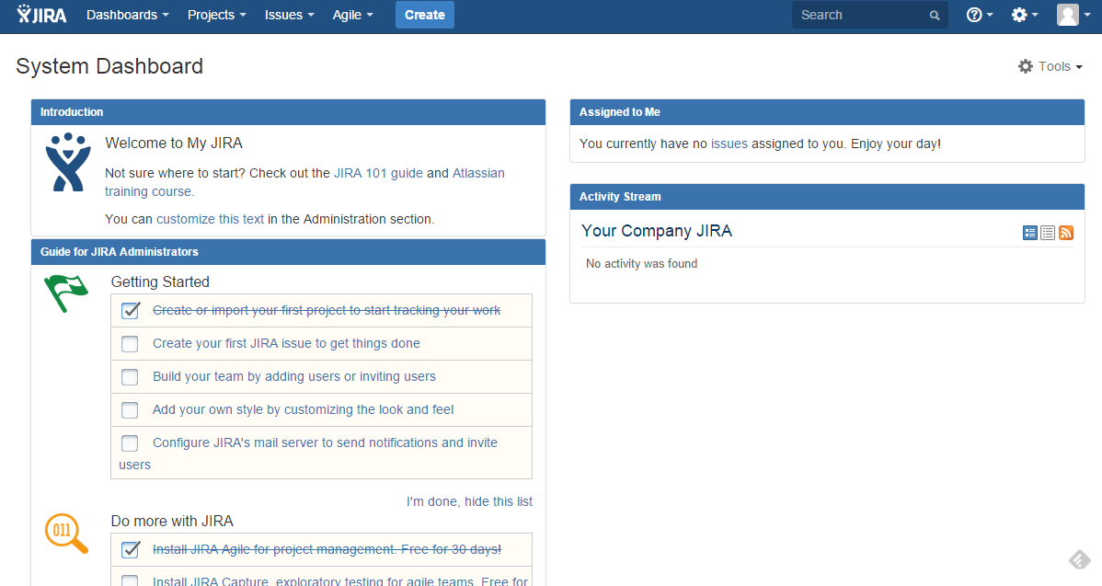Open the Tools dropdown

pos(1050,66)
